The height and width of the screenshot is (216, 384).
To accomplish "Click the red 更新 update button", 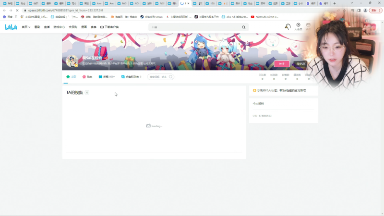I will point(375,11).
